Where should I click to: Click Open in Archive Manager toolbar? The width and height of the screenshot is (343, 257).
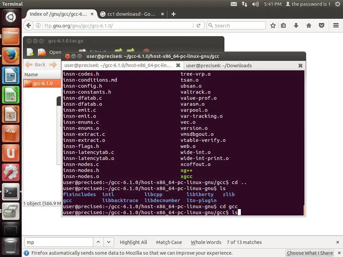click(x=50, y=52)
